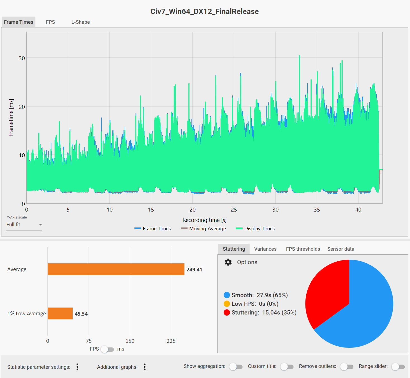Open Statistic parameter settings three-dot menu
The height and width of the screenshot is (378, 410).
77,367
